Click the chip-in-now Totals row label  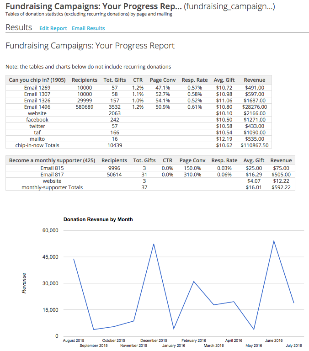tap(37, 145)
